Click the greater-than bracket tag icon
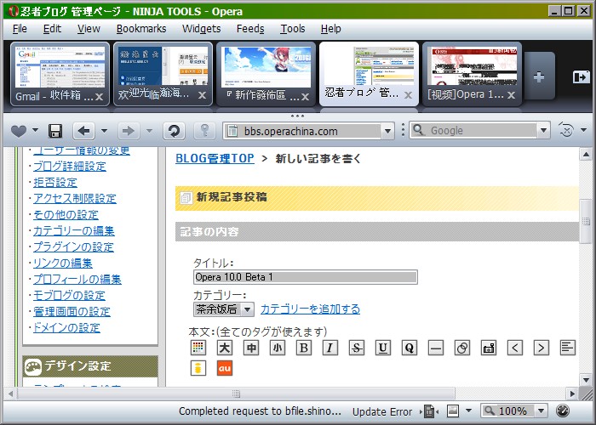This screenshot has width=596, height=425. point(542,347)
